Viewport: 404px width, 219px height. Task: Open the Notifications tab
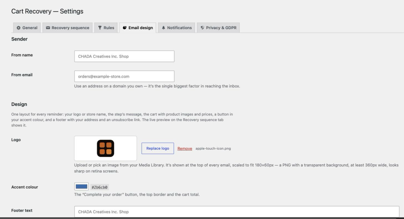pyautogui.click(x=176, y=28)
